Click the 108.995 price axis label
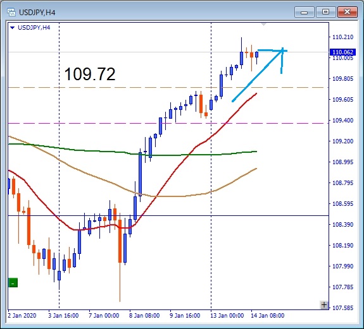The image size is (364, 329). pos(342,162)
